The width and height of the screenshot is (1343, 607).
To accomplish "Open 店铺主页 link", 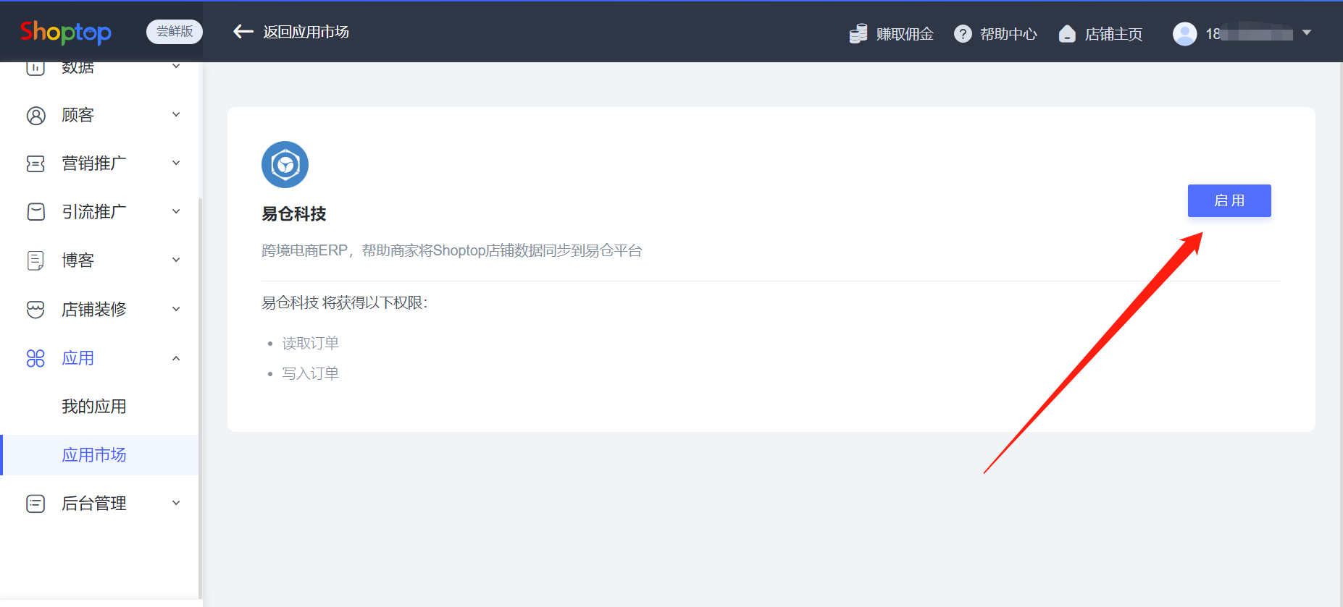I will point(1113,34).
